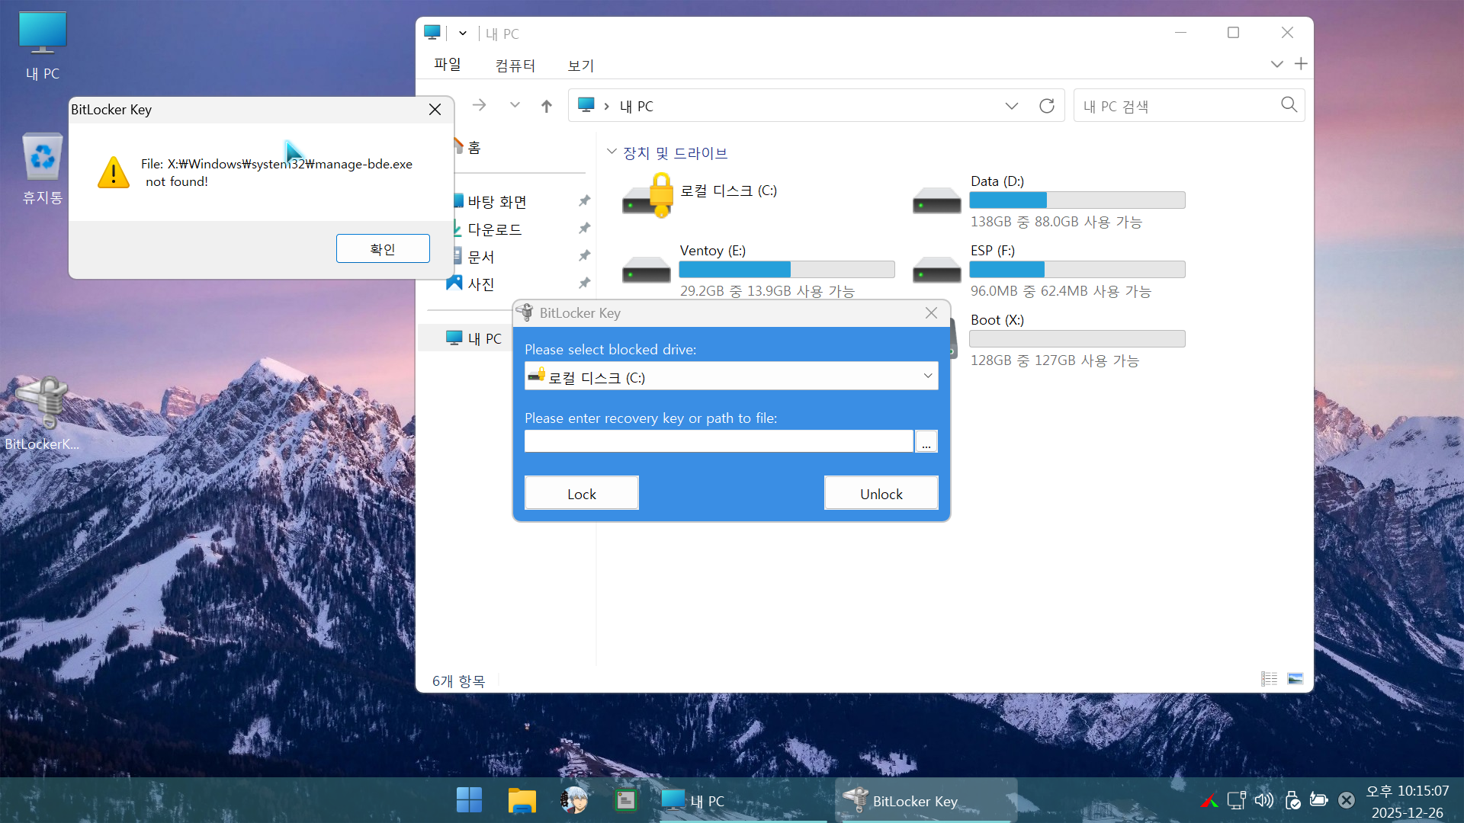Viewport: 1464px width, 823px height.
Task: Switch to large icons view mode
Action: click(x=1295, y=679)
